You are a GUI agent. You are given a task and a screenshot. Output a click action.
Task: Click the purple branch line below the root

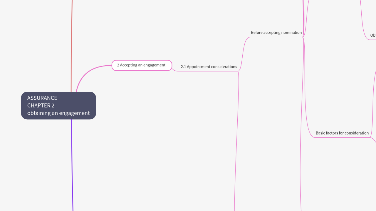(72, 164)
